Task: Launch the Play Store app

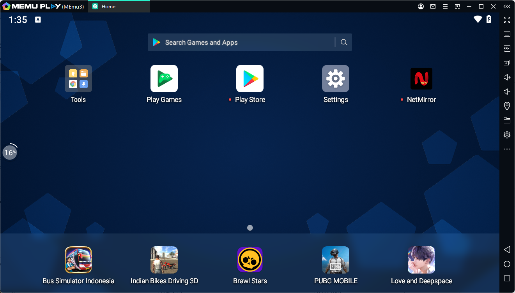Action: (x=250, y=79)
